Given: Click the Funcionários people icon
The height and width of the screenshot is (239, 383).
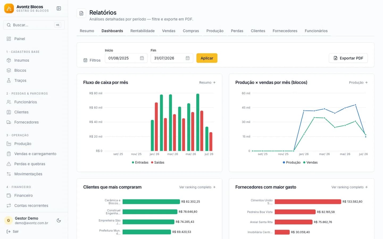Looking at the screenshot, I should pyautogui.click(x=9, y=102).
